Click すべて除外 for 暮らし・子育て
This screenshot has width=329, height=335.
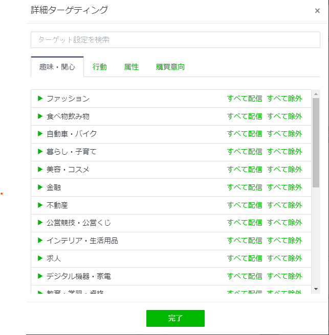[x=284, y=152]
